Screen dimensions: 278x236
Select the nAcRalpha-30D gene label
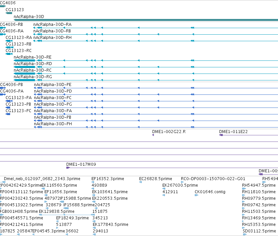click(29, 16)
